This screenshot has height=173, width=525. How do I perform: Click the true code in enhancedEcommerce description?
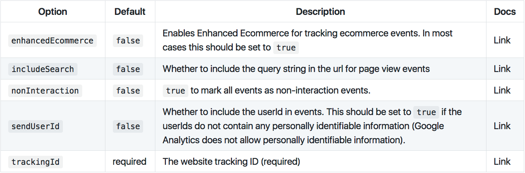coord(286,48)
